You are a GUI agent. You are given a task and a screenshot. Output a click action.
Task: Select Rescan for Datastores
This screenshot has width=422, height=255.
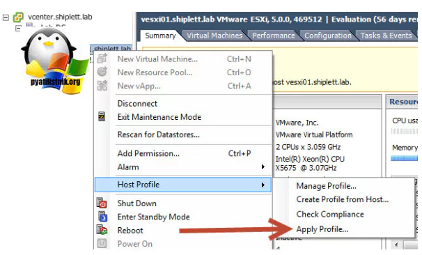(x=183, y=134)
